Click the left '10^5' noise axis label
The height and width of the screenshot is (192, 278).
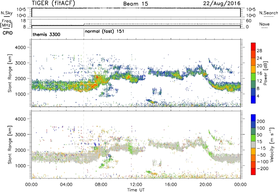pos(21,9)
